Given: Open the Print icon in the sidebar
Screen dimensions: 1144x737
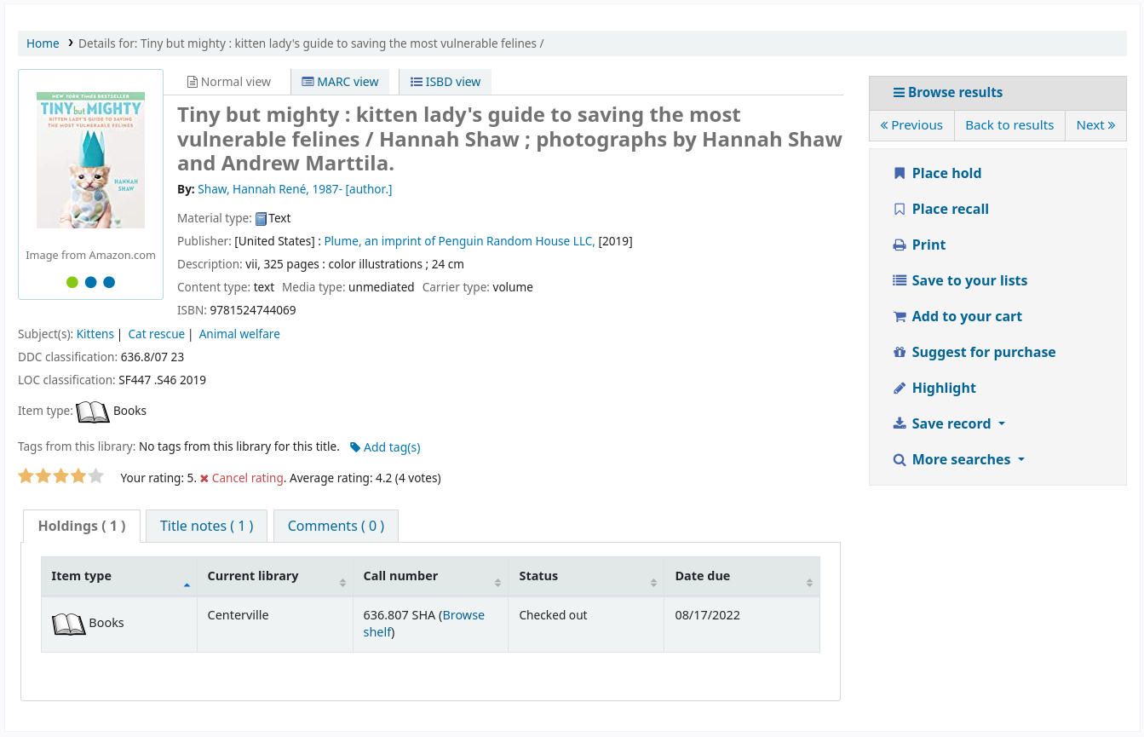Looking at the screenshot, I should pyautogui.click(x=900, y=245).
